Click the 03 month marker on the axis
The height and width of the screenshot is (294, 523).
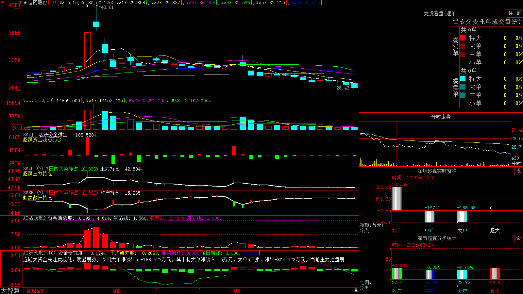(237, 291)
